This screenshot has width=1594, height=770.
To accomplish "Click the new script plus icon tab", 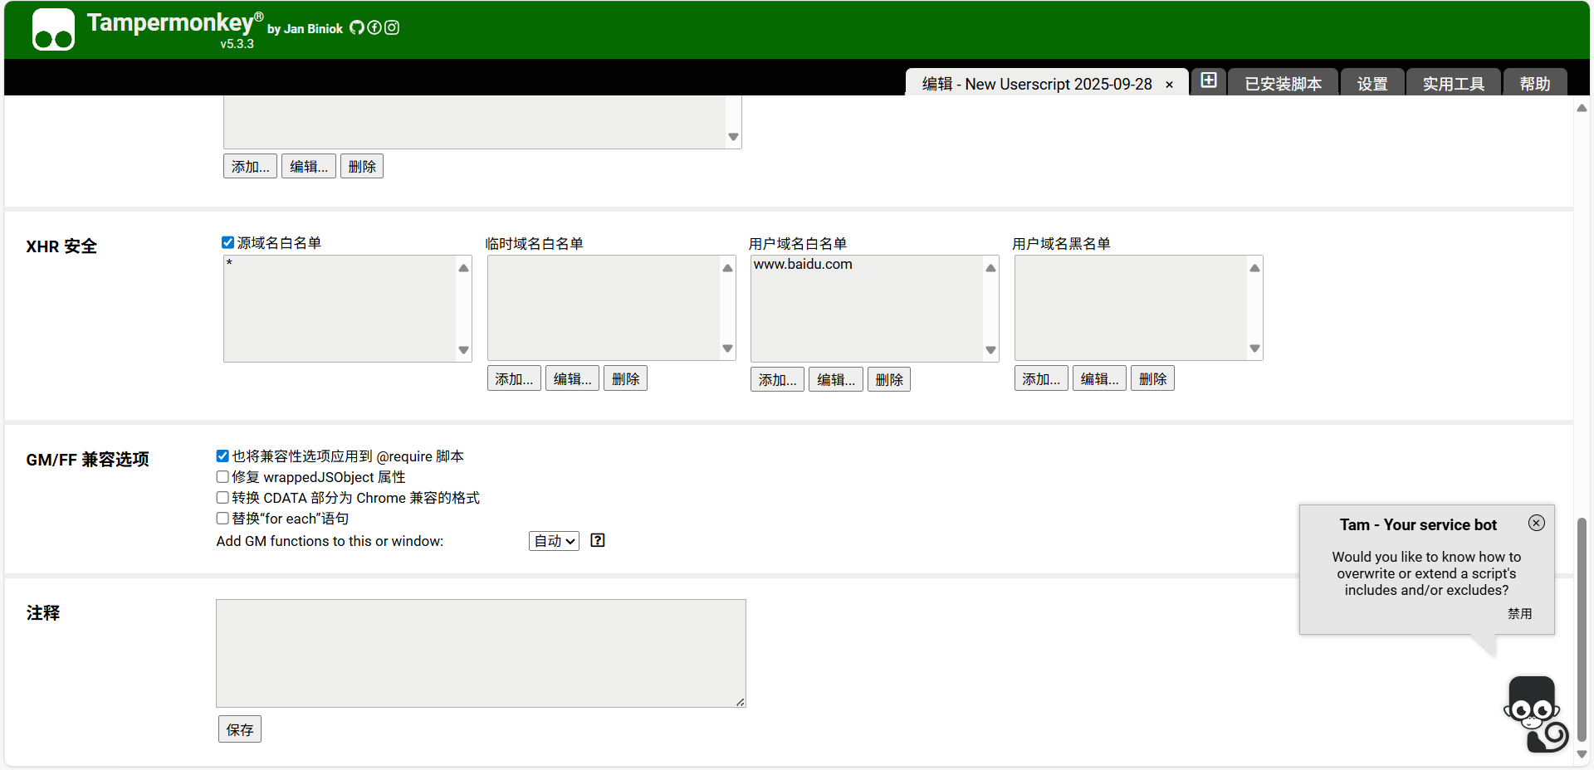I will coord(1209,80).
